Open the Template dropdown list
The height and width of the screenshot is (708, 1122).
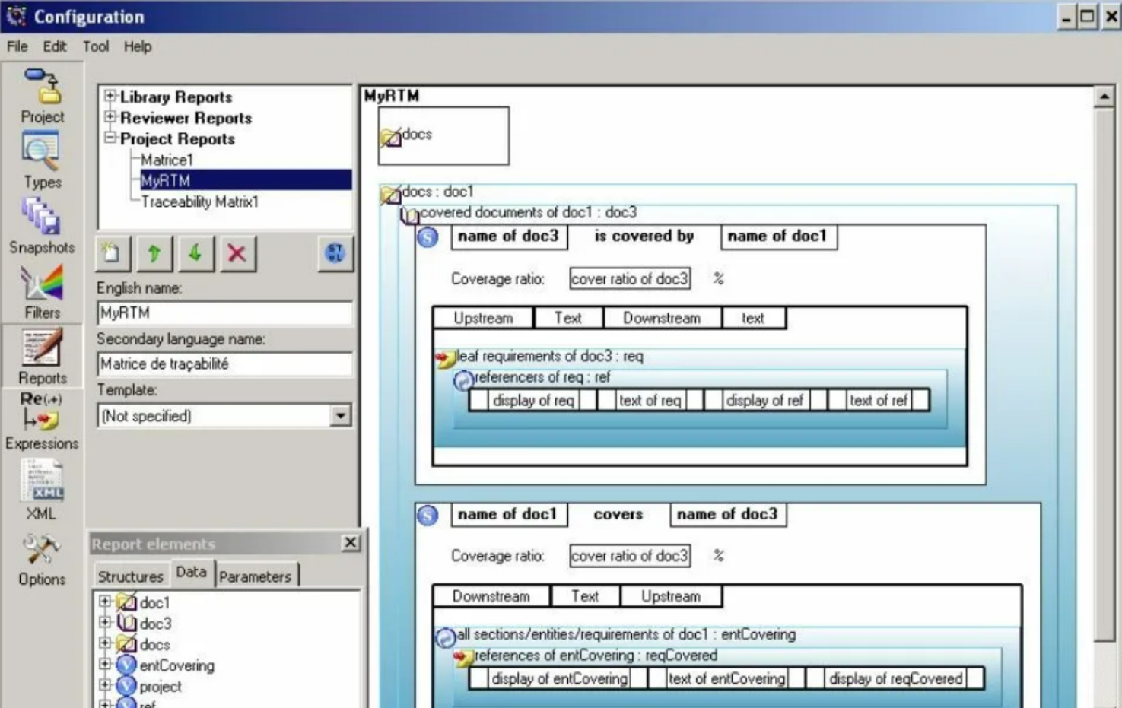click(x=340, y=415)
